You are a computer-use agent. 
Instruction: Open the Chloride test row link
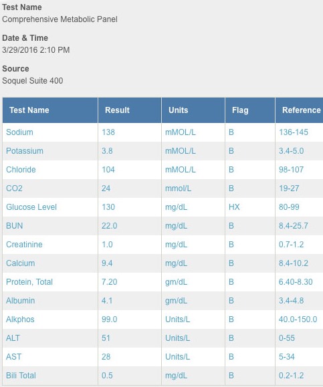pyautogui.click(x=21, y=170)
